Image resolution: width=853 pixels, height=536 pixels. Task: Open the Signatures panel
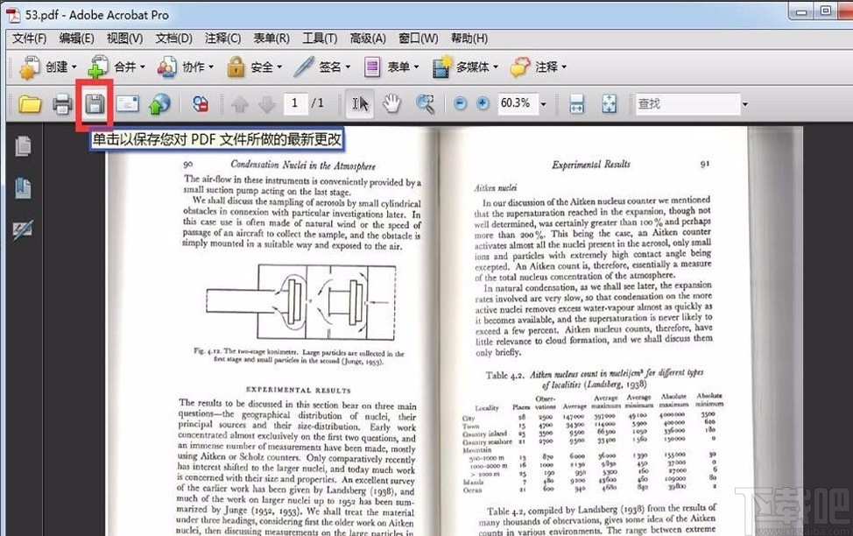(x=23, y=230)
